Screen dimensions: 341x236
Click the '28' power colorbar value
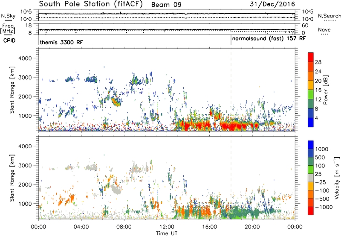318,62
